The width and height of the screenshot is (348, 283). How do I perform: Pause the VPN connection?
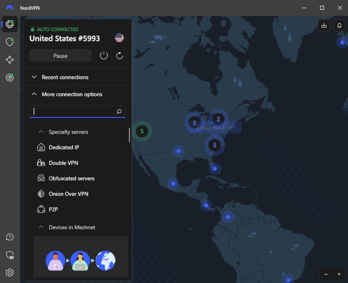pyautogui.click(x=60, y=56)
